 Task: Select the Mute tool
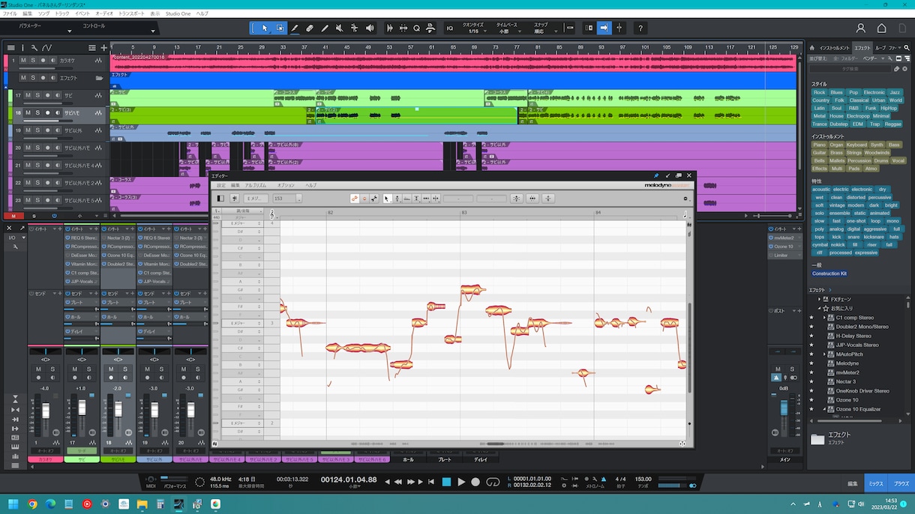[x=340, y=28]
